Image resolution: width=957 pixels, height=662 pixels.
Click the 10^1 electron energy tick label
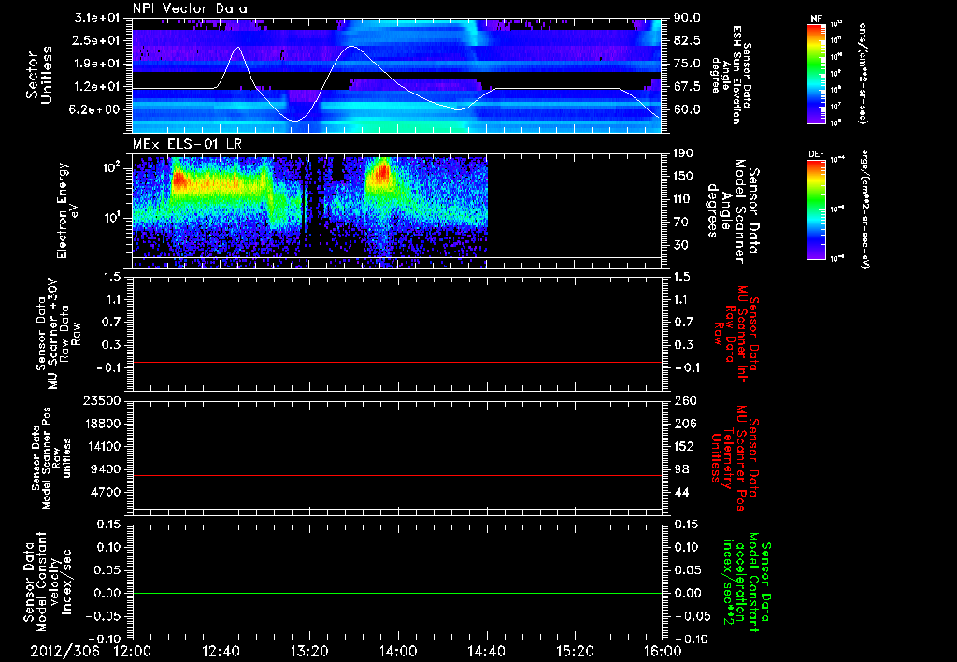(113, 218)
